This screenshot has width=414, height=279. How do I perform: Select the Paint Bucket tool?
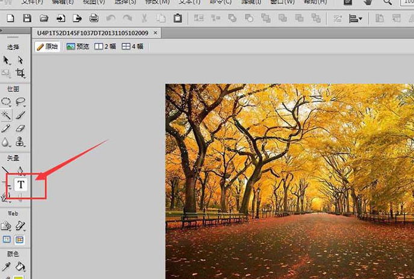tap(20, 266)
